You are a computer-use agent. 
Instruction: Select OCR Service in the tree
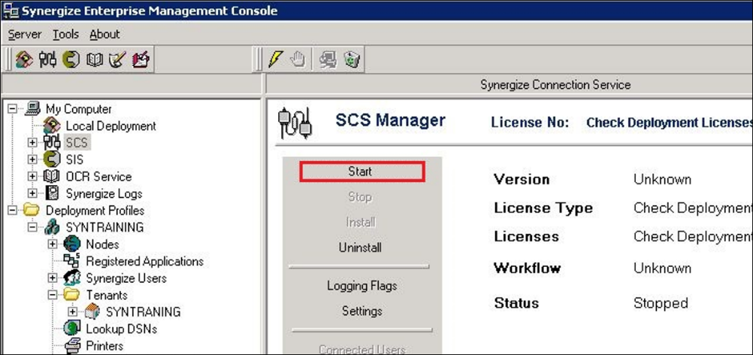point(98,176)
